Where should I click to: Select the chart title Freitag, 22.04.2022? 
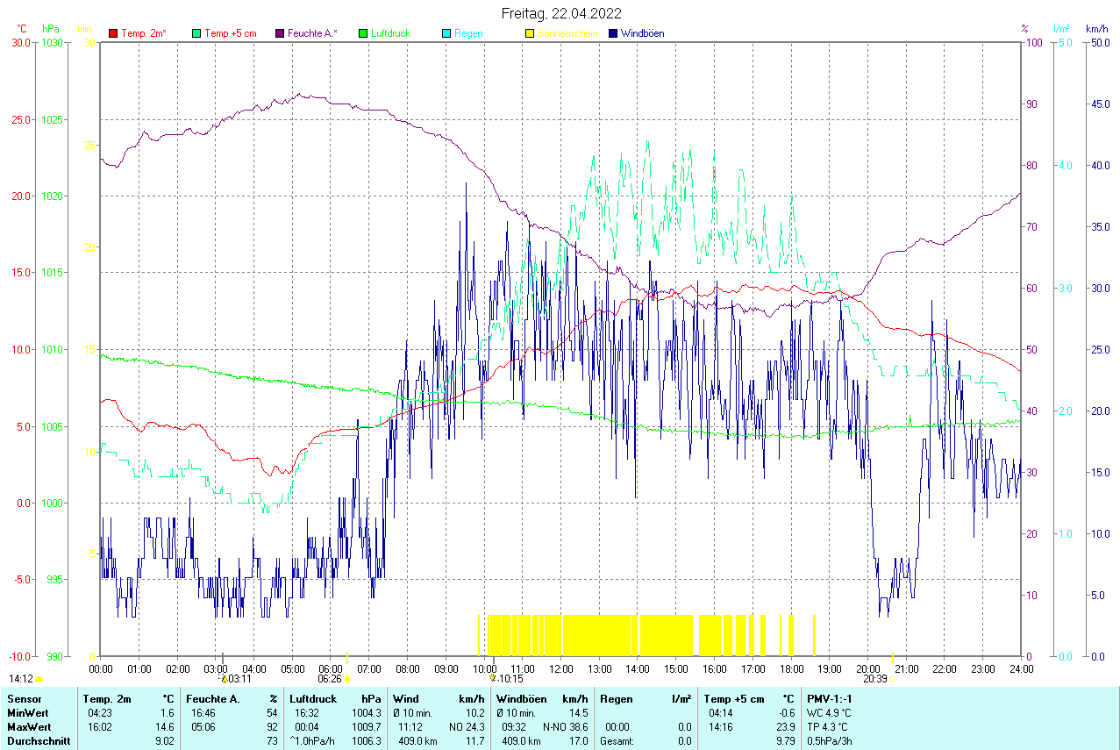point(561,13)
